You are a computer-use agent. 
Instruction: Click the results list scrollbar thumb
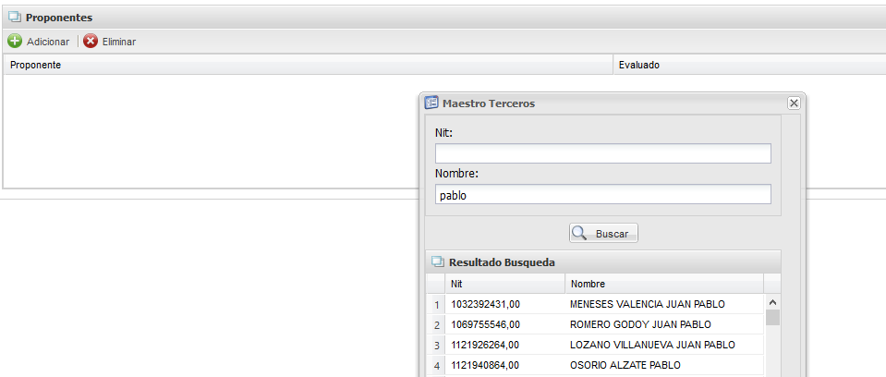(x=772, y=318)
